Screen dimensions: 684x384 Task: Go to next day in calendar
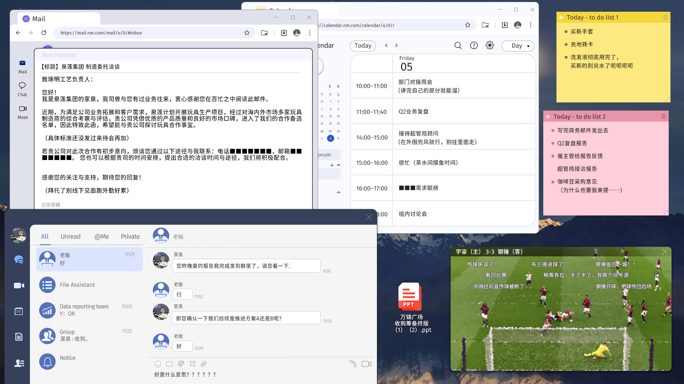(396, 46)
